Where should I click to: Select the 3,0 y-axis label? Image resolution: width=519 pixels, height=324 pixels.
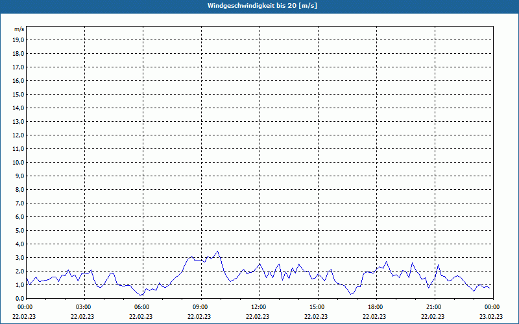(19, 257)
